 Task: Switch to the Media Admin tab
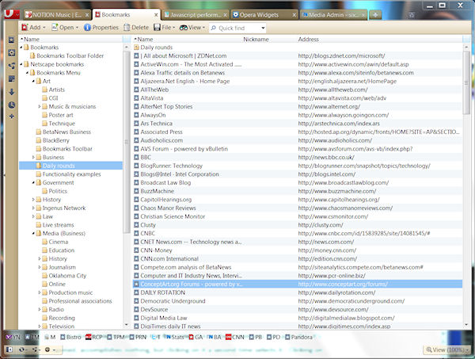[x=333, y=15]
